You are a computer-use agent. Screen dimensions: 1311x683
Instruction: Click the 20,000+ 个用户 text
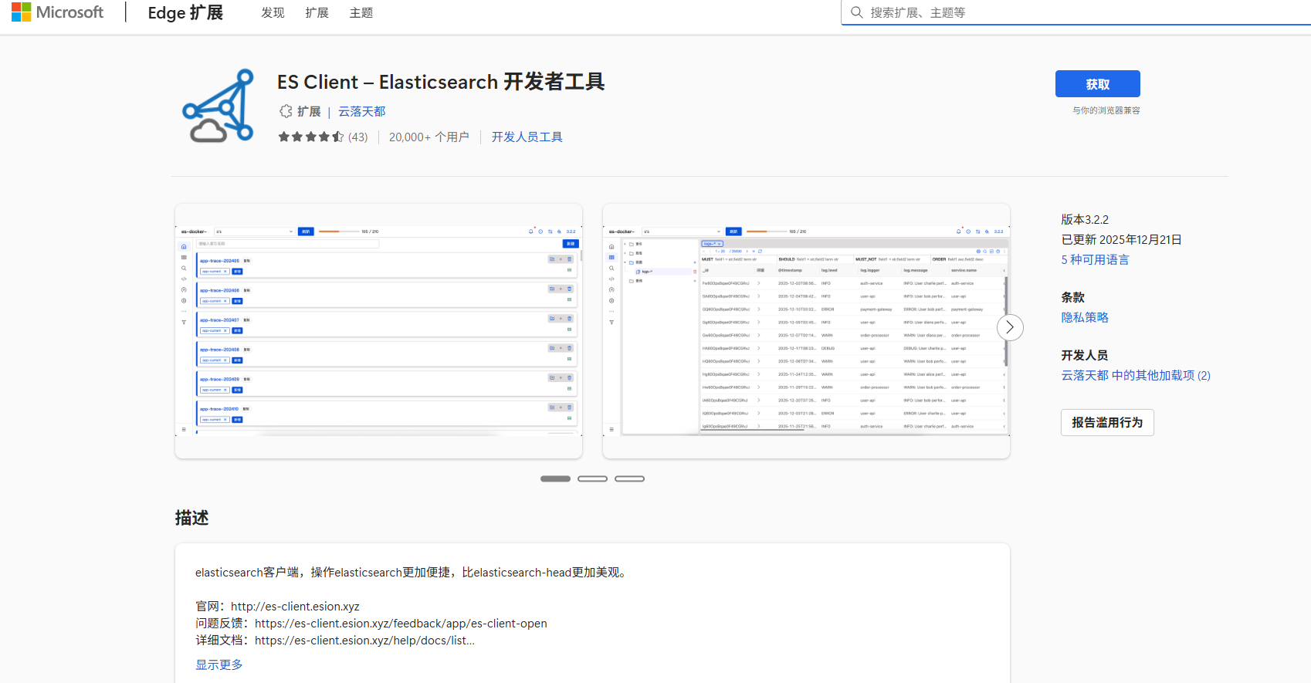[429, 137]
